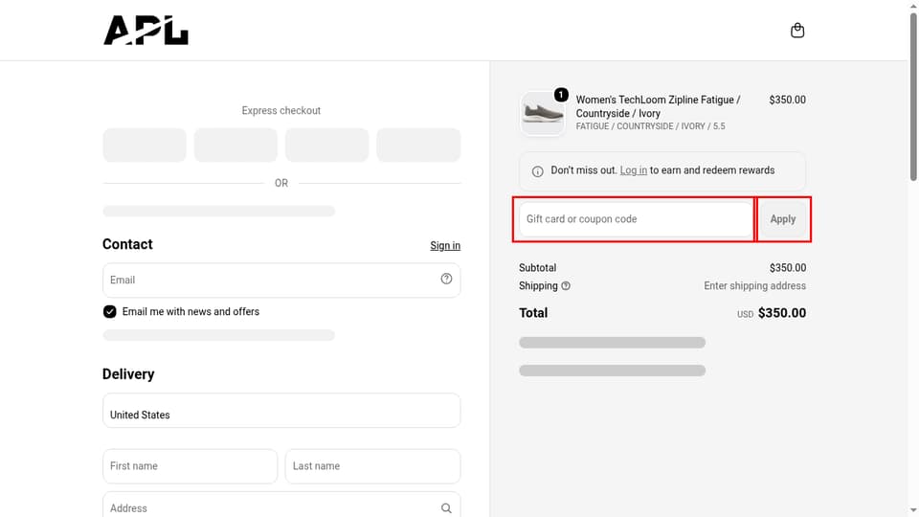Viewport: 919px width, 517px height.
Task: Click the Log in rewards link
Action: coord(633,170)
